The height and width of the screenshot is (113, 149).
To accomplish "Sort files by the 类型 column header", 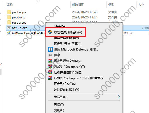I will [x=111, y=4].
